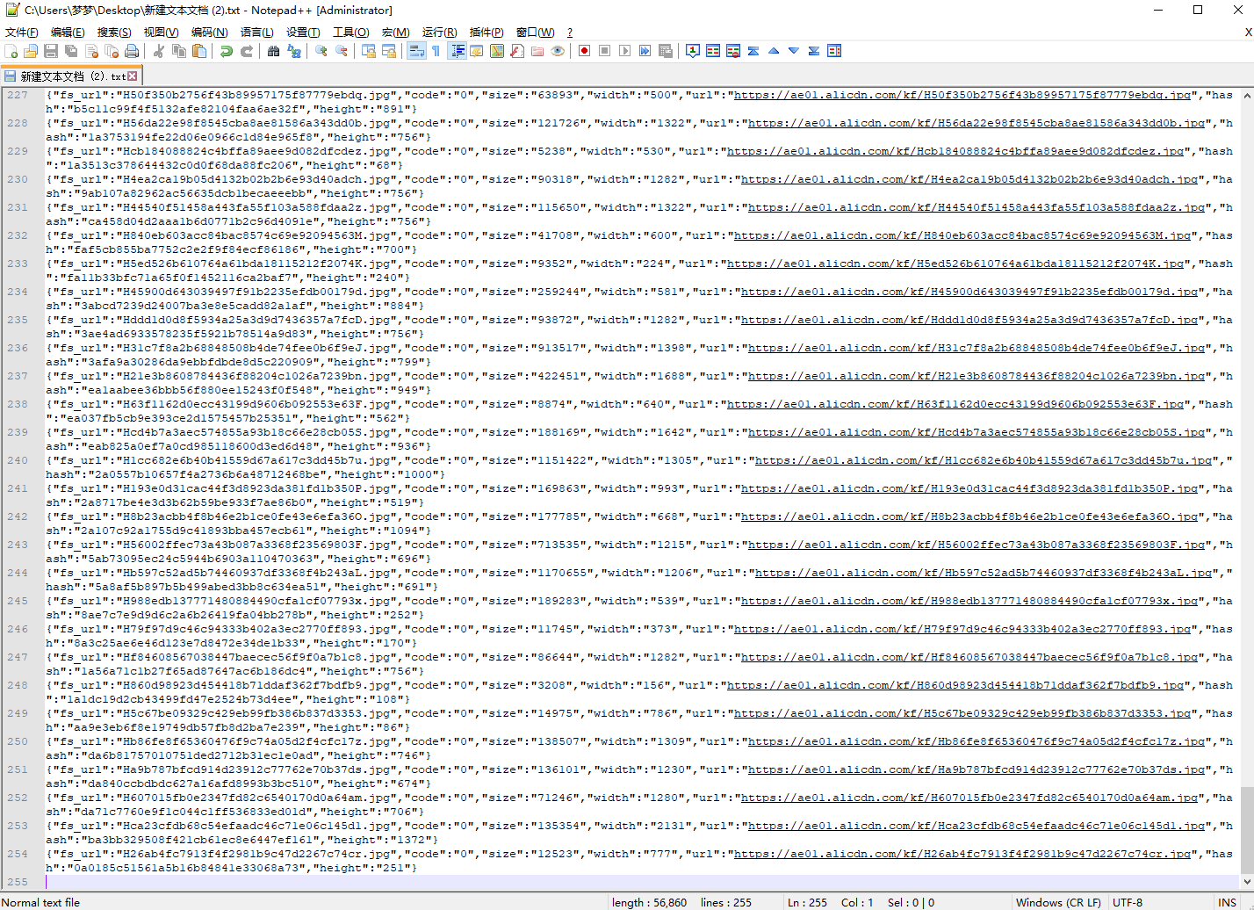The width and height of the screenshot is (1254, 910).
Task: Toggle word wrap in the toolbar
Action: pos(416,51)
